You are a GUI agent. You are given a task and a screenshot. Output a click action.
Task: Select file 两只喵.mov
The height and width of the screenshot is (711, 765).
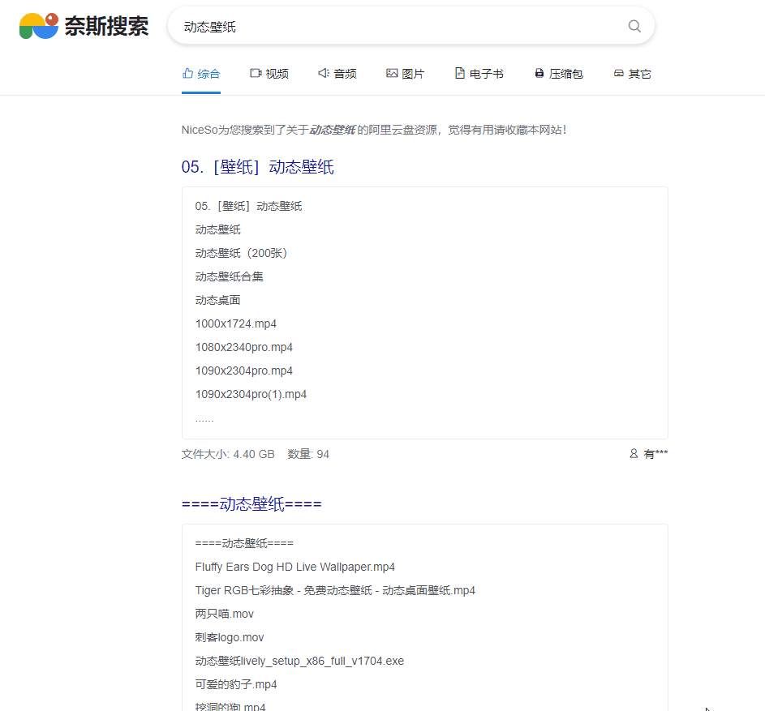pos(225,614)
